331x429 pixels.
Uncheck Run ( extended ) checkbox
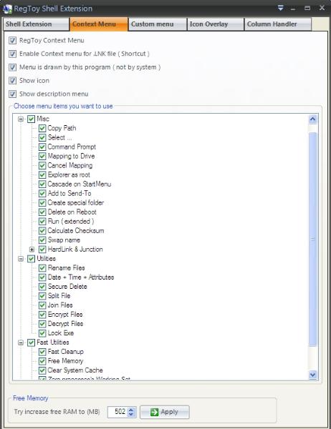click(x=42, y=222)
